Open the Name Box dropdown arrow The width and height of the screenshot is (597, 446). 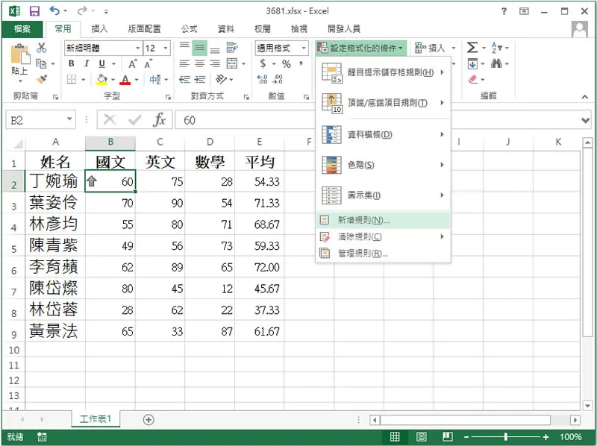[x=69, y=119]
